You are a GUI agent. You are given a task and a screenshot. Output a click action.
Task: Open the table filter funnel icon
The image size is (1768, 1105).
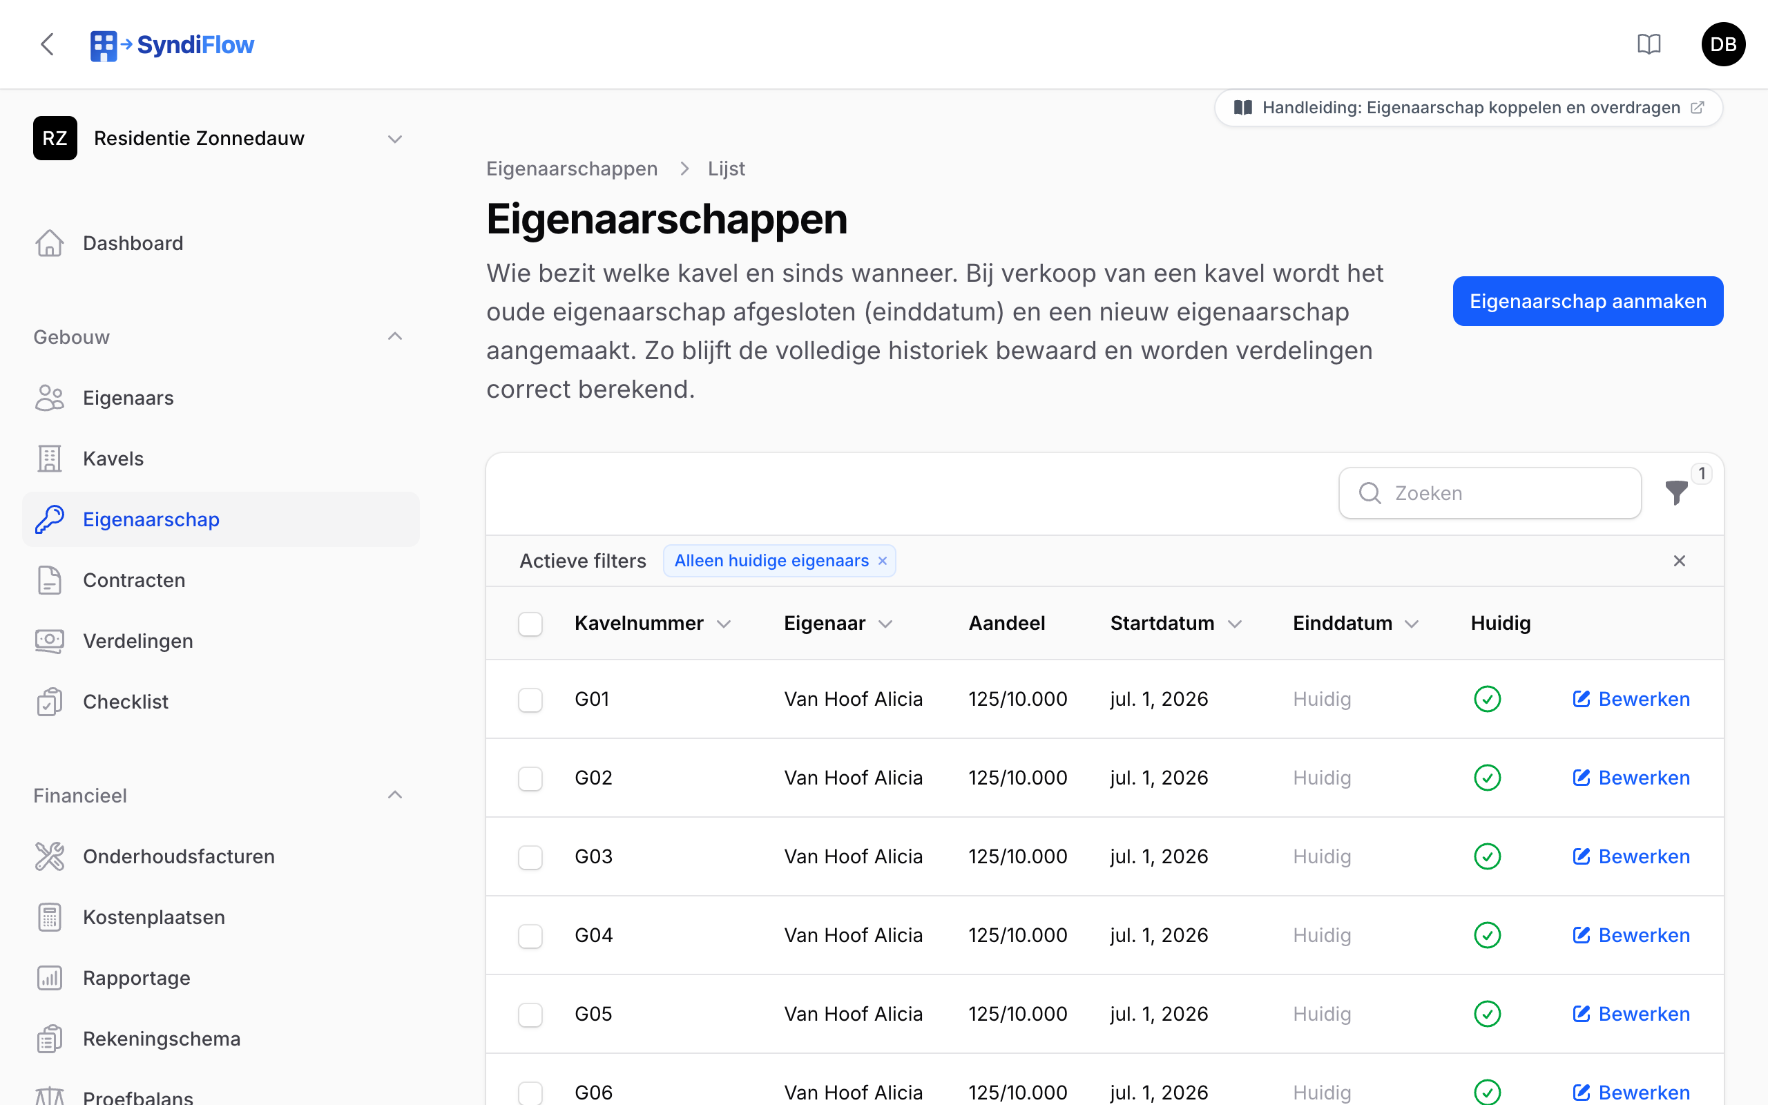coord(1677,493)
